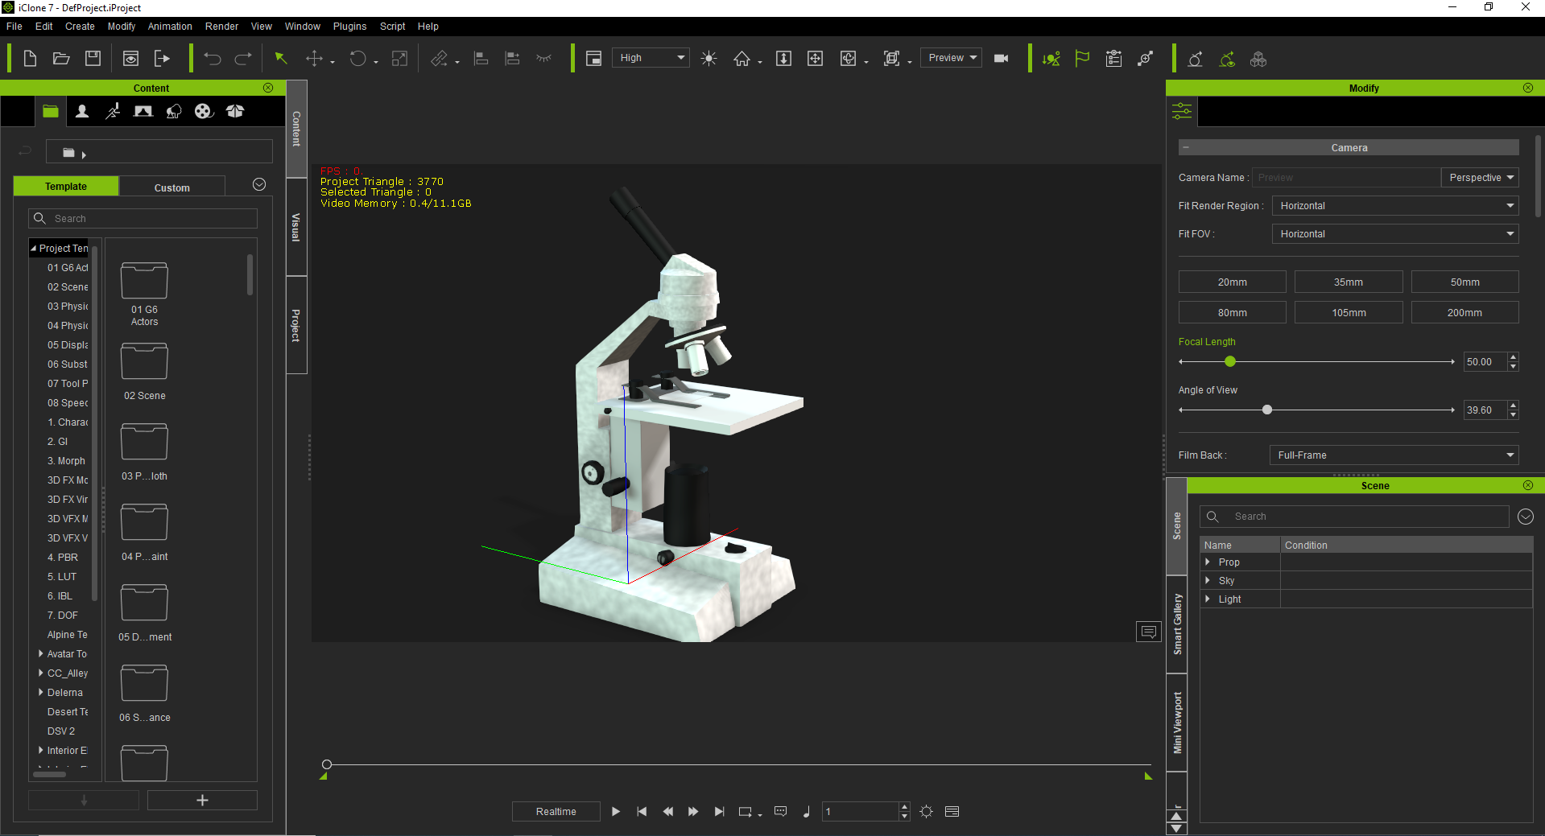Viewport: 1545px width, 836px height.
Task: Click the timeline playhead marker
Action: tap(327, 764)
